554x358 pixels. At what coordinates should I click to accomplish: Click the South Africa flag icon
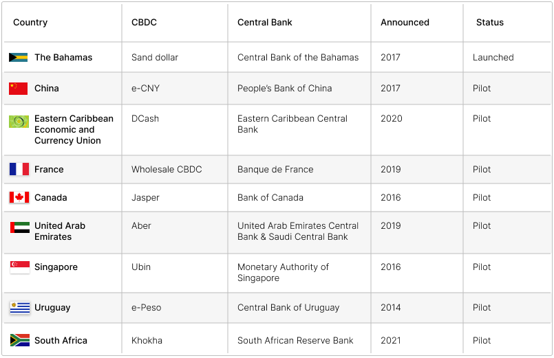click(20, 340)
